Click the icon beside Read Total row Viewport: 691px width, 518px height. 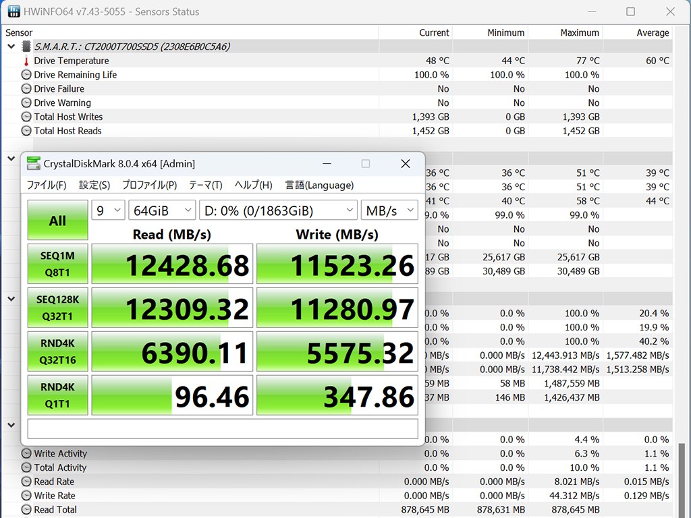click(x=26, y=510)
